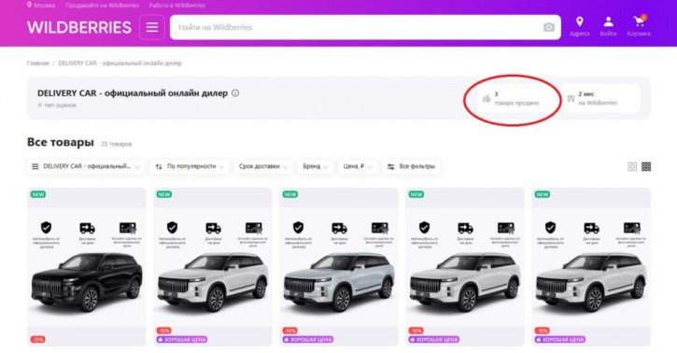Expand the Срок доставки filter dropdown
The height and width of the screenshot is (353, 677).
263,166
